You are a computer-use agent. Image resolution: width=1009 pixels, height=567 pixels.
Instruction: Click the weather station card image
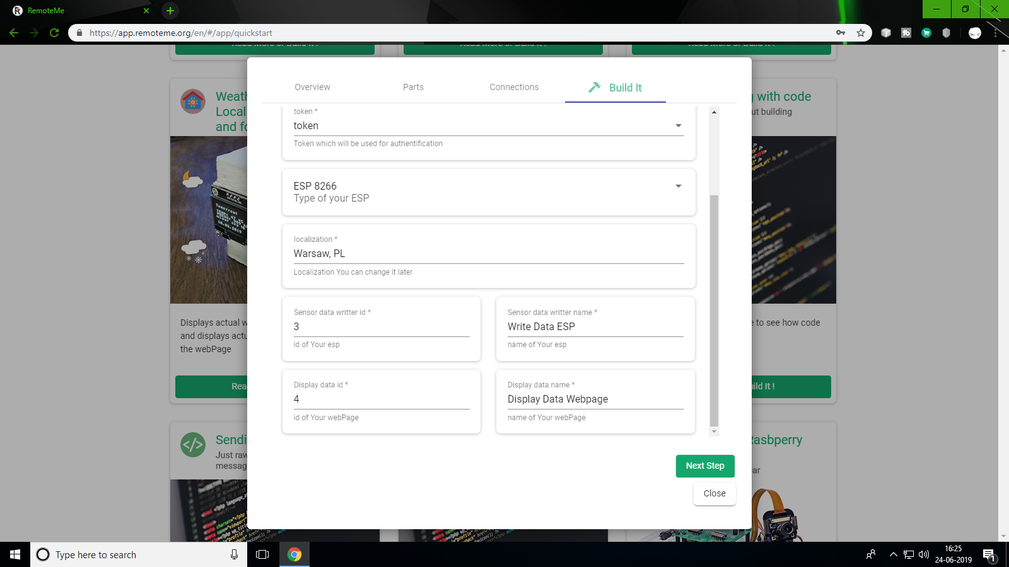[209, 220]
